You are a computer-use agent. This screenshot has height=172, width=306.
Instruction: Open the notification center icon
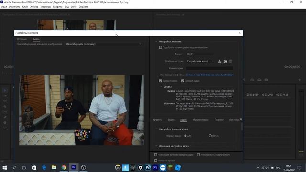(299, 168)
